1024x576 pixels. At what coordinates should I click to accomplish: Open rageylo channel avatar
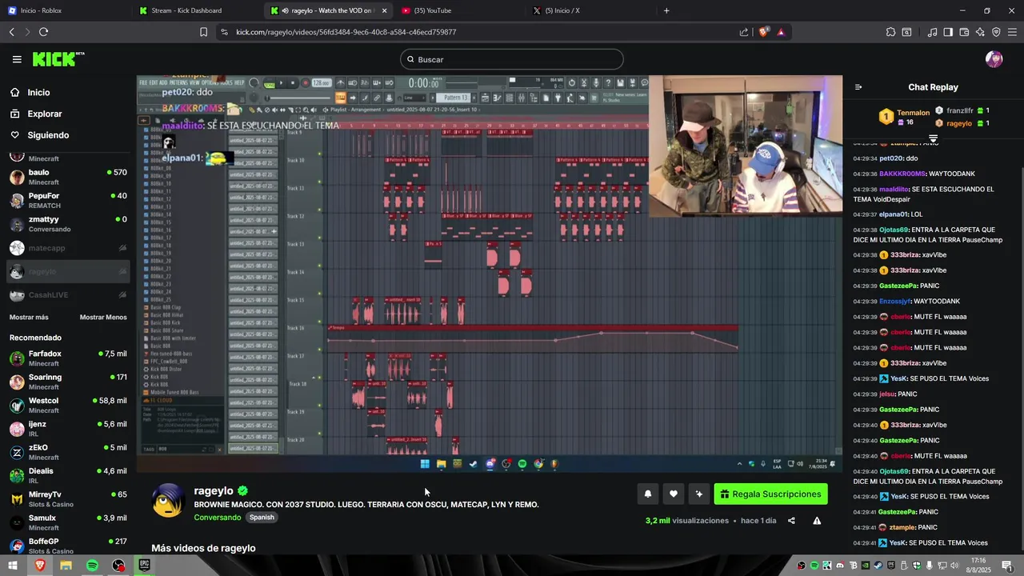point(169,502)
